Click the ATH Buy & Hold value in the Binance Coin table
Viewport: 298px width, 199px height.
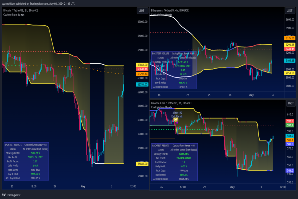[184, 179]
